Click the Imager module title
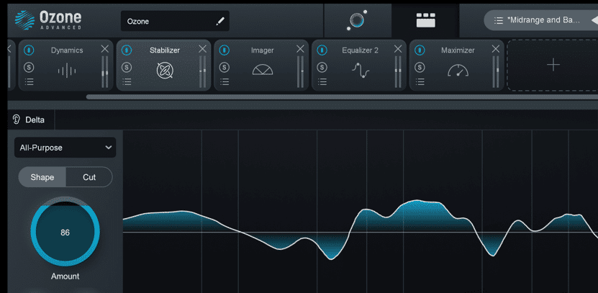The height and width of the screenshot is (293, 598). tap(263, 50)
